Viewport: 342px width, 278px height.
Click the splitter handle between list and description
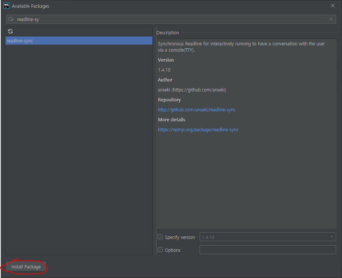155,141
